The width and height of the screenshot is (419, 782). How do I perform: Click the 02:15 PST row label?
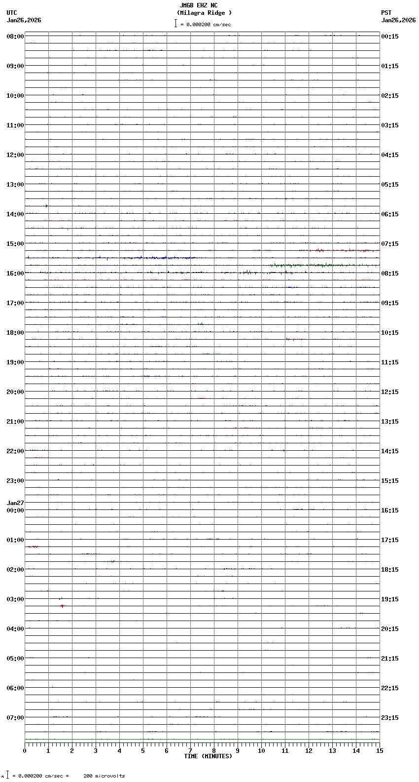(390, 96)
